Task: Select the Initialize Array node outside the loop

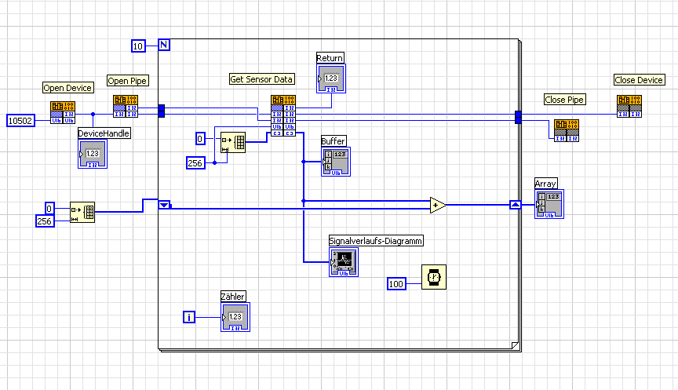Action: 82,213
